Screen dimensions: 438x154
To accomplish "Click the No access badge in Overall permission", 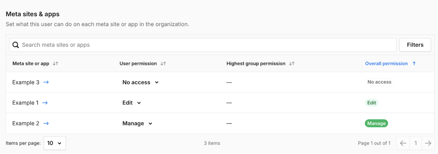I will [379, 82].
